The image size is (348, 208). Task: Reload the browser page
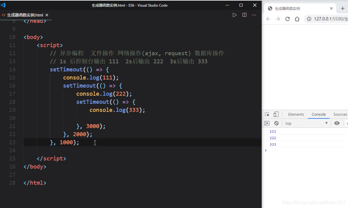pos(288,19)
